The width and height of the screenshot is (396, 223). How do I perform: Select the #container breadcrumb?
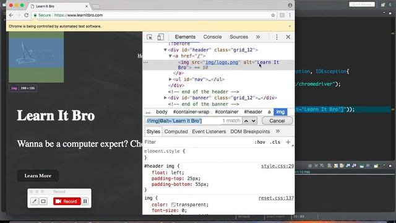tap(226, 111)
